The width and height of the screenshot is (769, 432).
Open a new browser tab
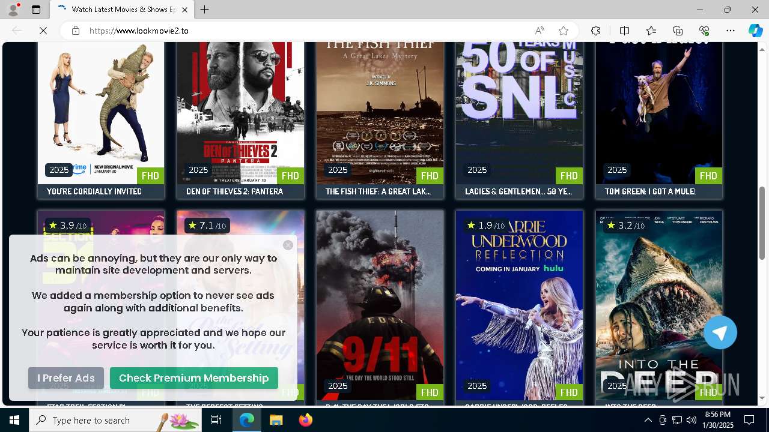click(x=205, y=10)
